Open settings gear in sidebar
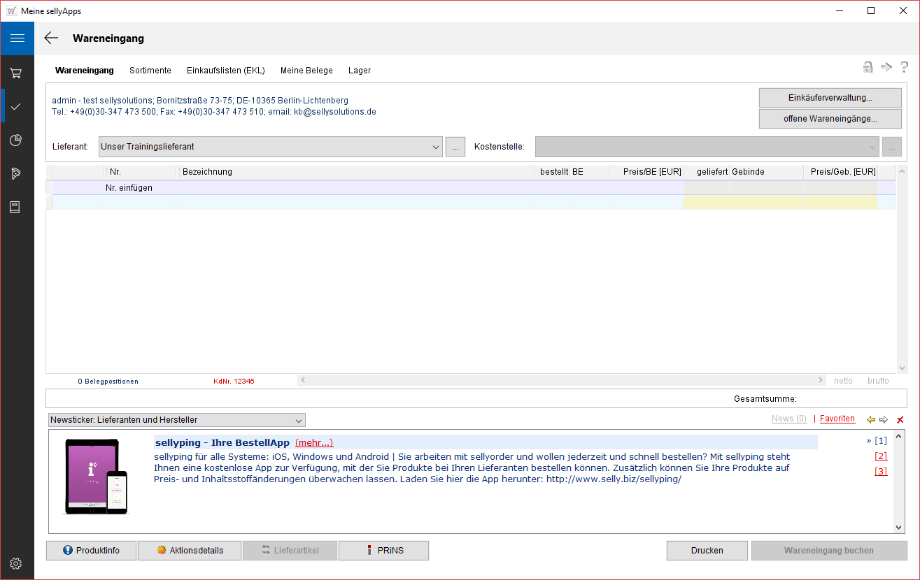This screenshot has width=920, height=580. pyautogui.click(x=16, y=563)
